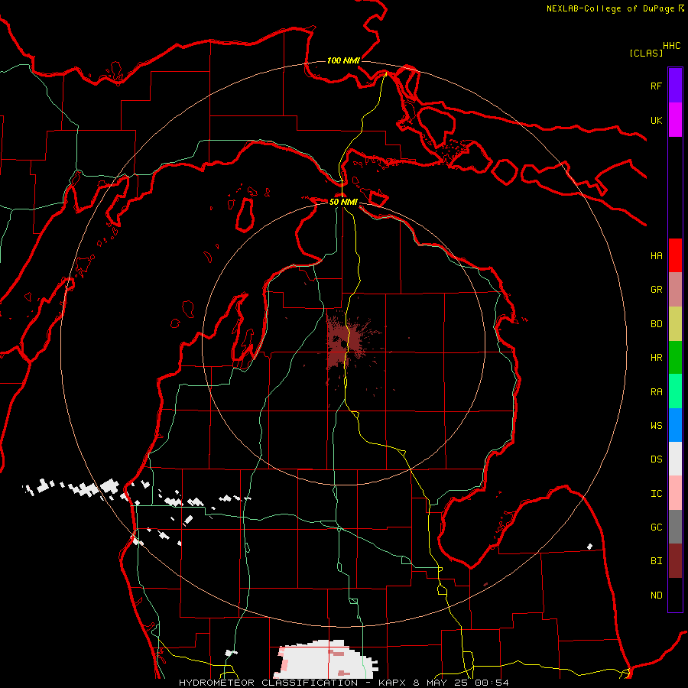The image size is (688, 688).
Task: Click the [CLAS] legend label
Action: click(x=646, y=53)
